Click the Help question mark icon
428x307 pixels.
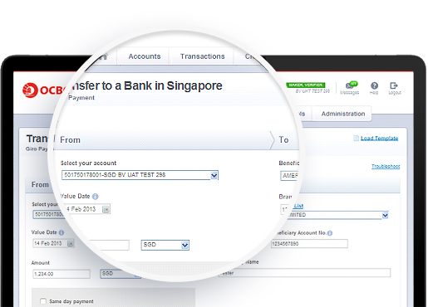pos(374,85)
